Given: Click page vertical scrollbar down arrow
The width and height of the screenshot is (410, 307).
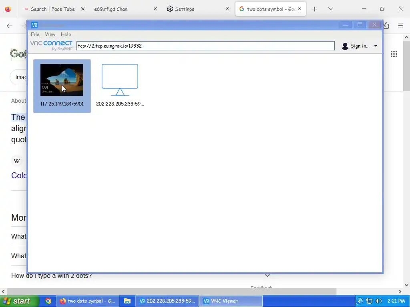Looking at the screenshot, I should (x=406, y=285).
